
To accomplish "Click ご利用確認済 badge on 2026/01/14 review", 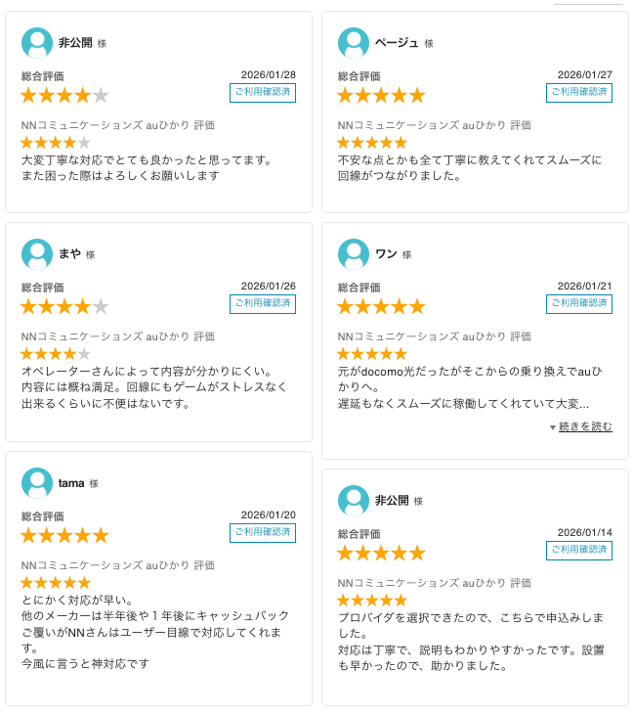I will tap(579, 551).
